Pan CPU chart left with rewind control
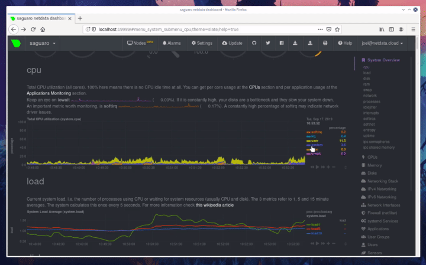 [x=312, y=167]
